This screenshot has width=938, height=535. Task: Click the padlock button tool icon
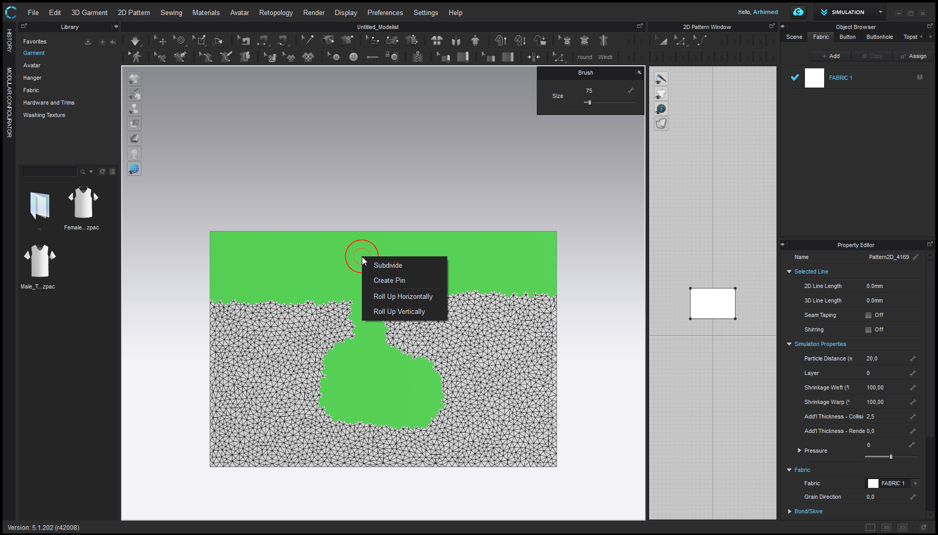(391, 57)
